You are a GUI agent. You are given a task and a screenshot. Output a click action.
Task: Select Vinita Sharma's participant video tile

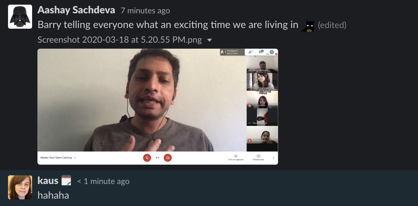click(262, 99)
